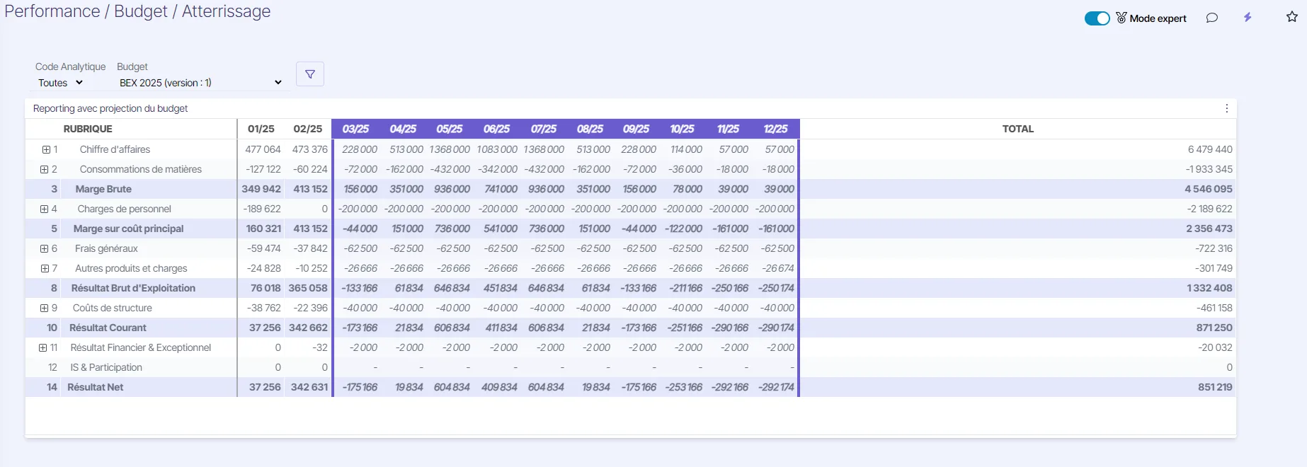Click the Performance breadcrumb link
The height and width of the screenshot is (467, 1307).
click(x=52, y=11)
